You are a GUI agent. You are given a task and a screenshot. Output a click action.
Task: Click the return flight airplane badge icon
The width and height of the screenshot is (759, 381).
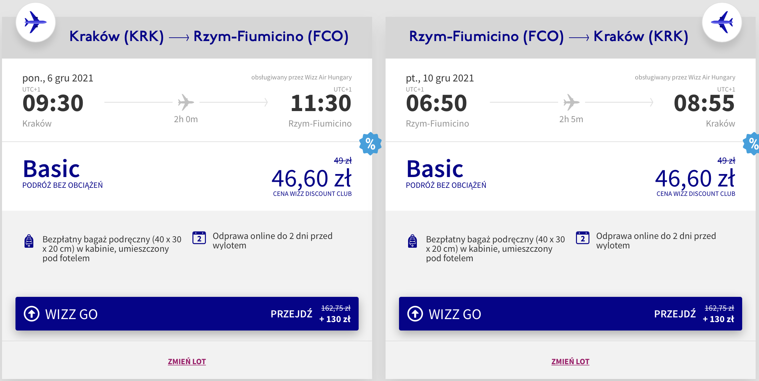[x=722, y=23]
